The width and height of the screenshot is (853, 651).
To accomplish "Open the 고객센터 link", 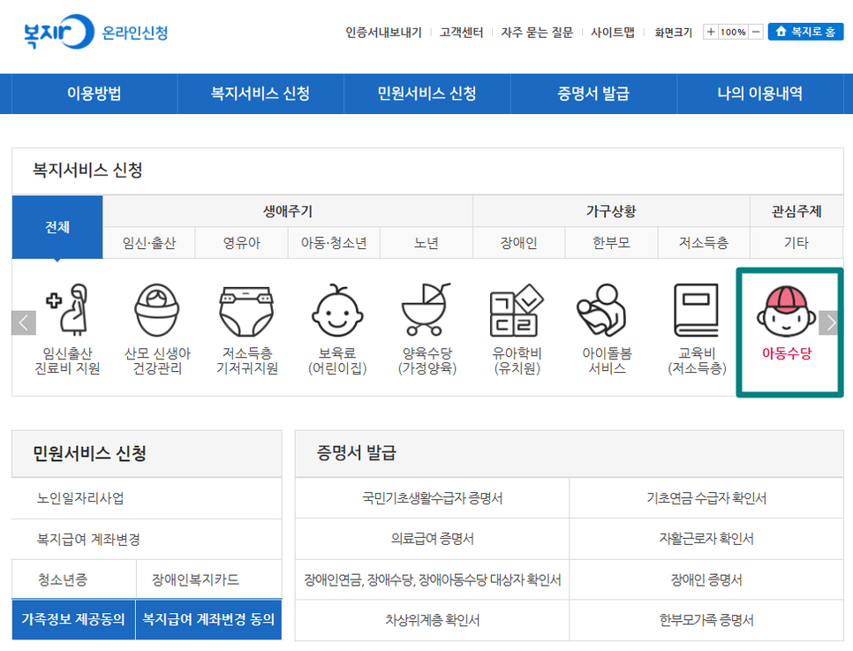I will point(461,33).
